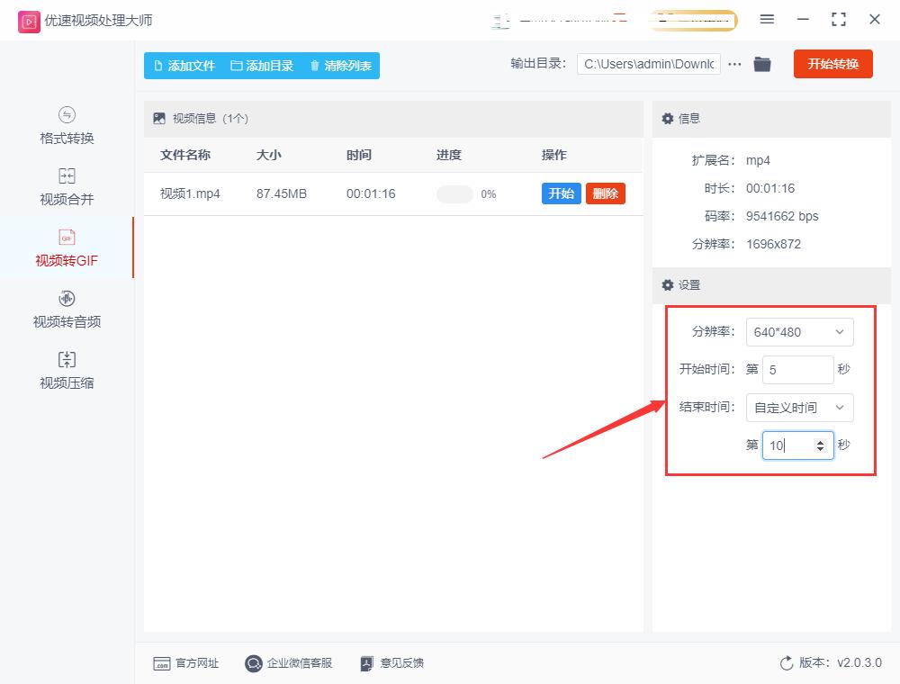Click inside the 开始时间 seconds input
Image resolution: width=900 pixels, height=684 pixels.
pyautogui.click(x=796, y=370)
